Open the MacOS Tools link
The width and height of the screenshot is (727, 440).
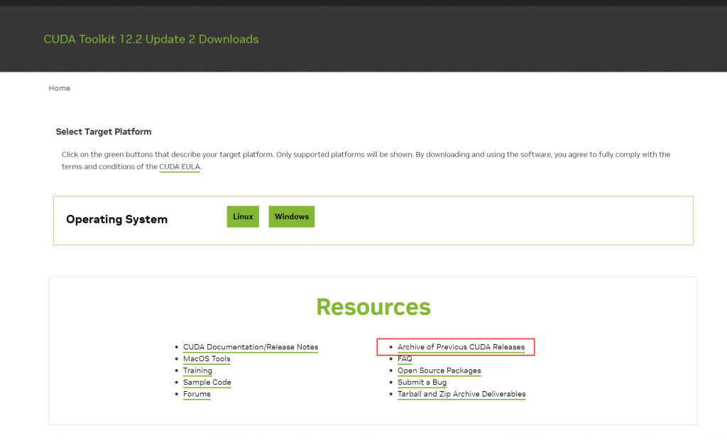pyautogui.click(x=207, y=359)
